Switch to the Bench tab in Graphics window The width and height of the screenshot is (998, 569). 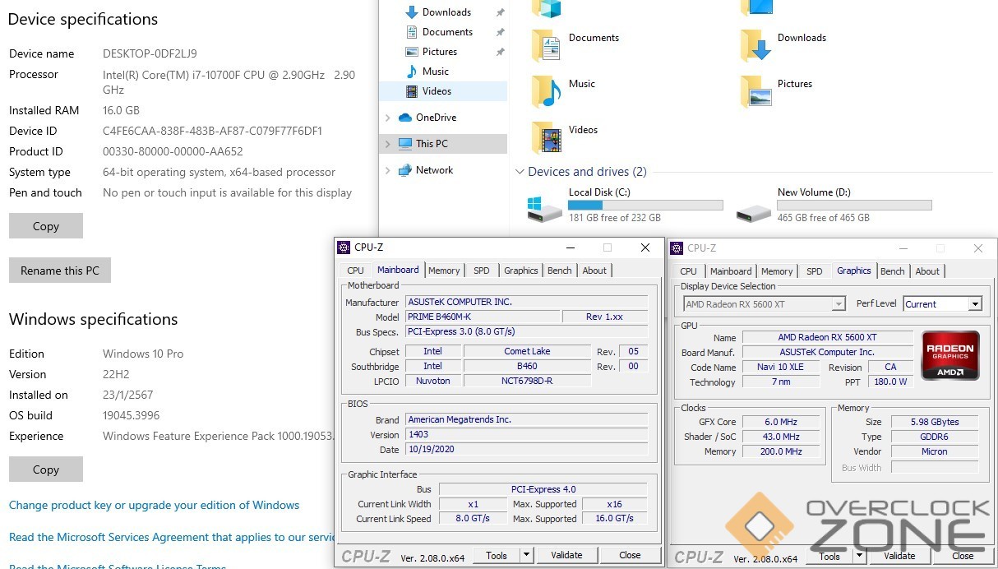[x=892, y=271]
